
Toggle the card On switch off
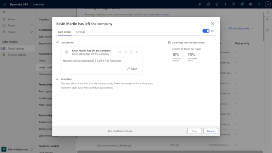coord(205,31)
